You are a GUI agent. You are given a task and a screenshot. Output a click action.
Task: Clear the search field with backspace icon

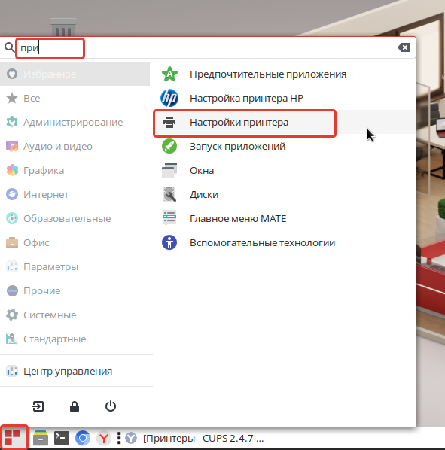coord(404,47)
